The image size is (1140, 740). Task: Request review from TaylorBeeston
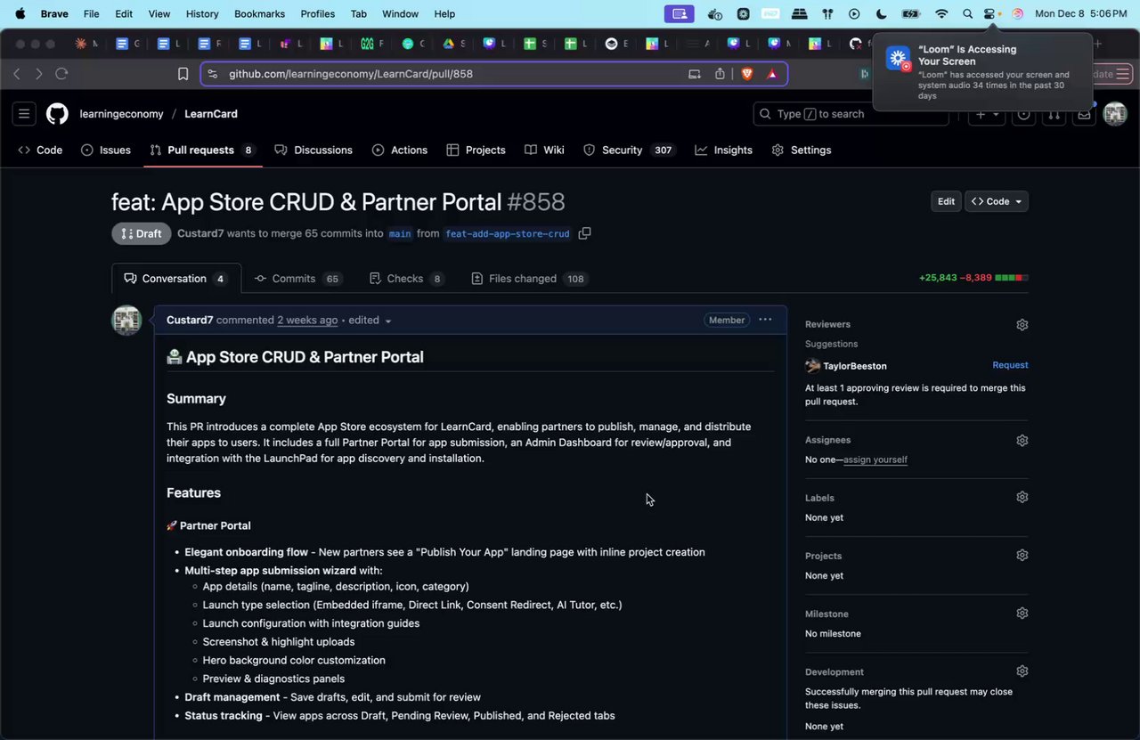1010,365
